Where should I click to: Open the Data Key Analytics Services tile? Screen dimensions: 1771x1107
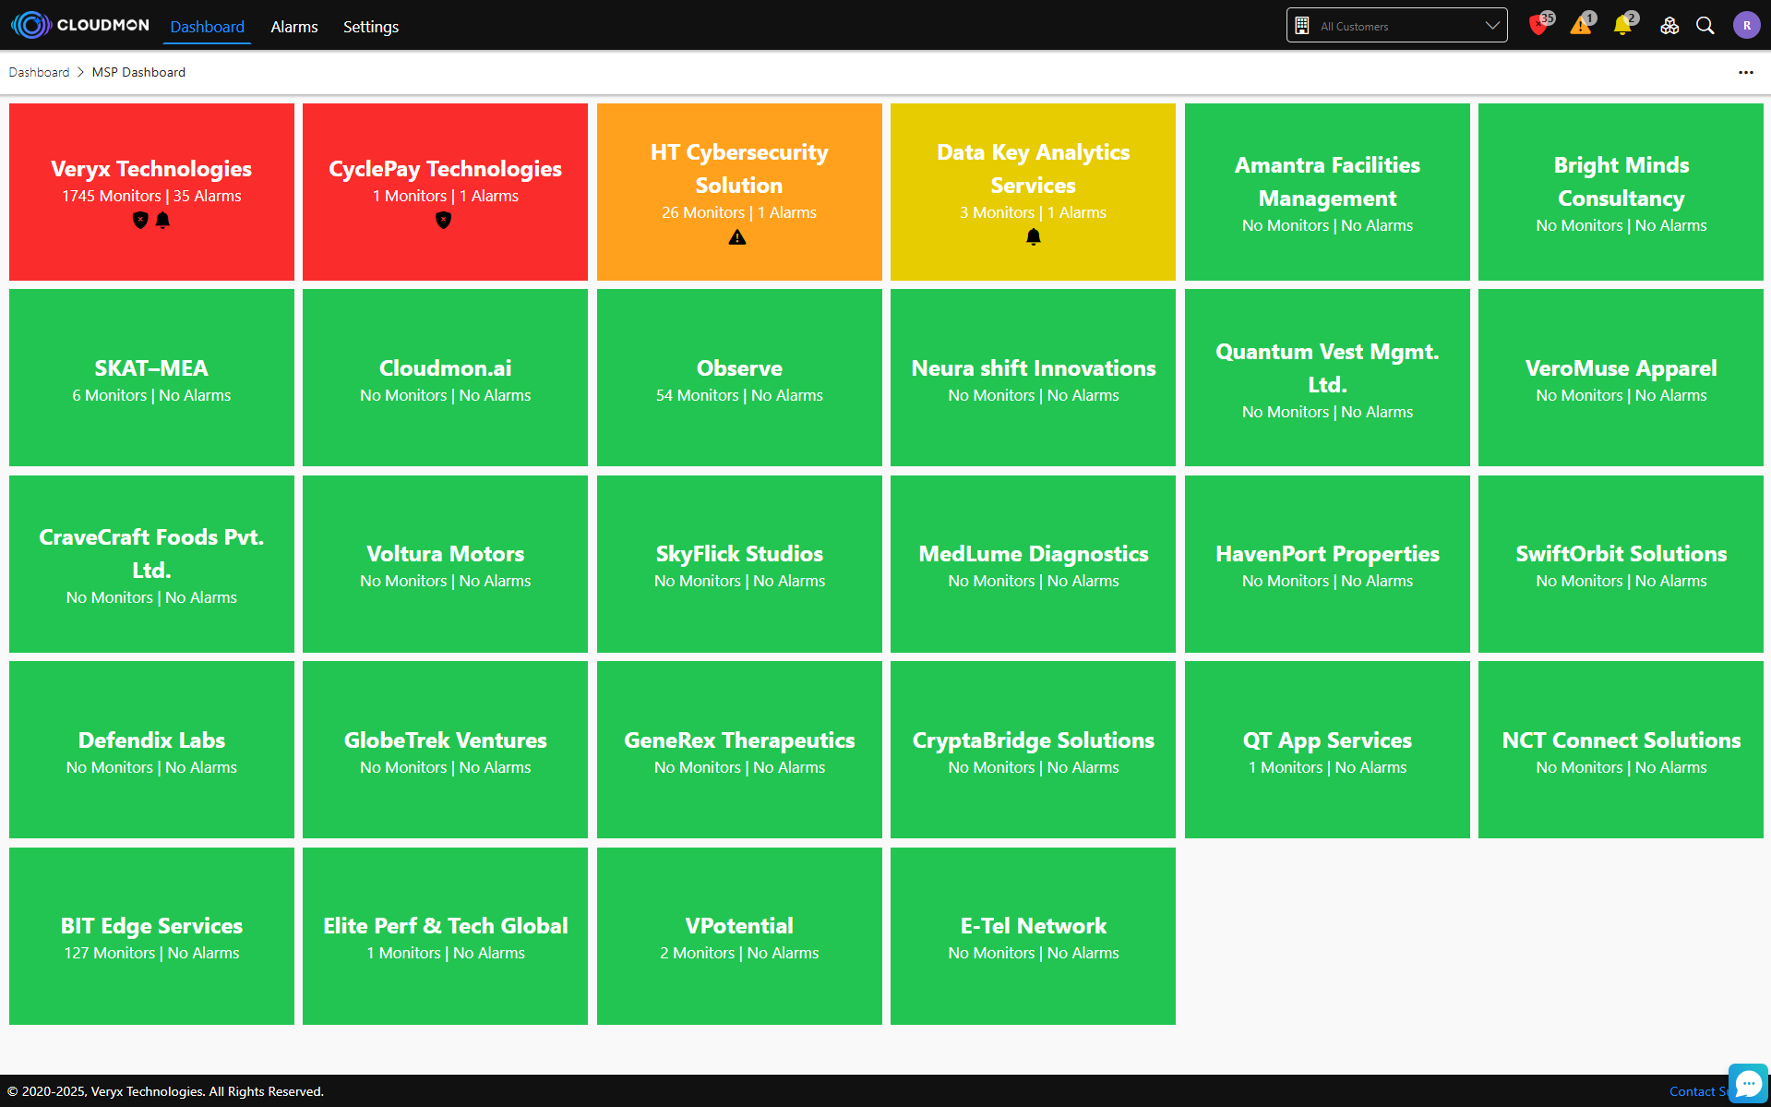click(1033, 192)
